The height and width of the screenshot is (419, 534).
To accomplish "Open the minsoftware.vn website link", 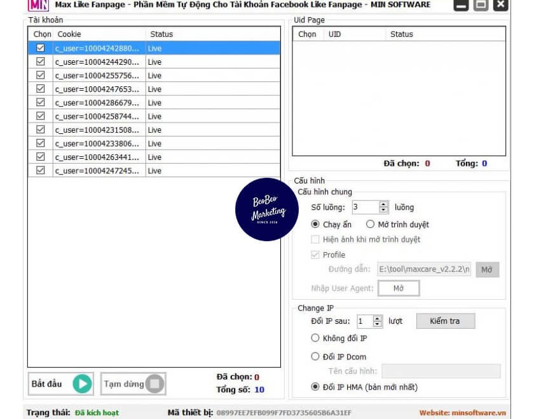I will tap(463, 413).
